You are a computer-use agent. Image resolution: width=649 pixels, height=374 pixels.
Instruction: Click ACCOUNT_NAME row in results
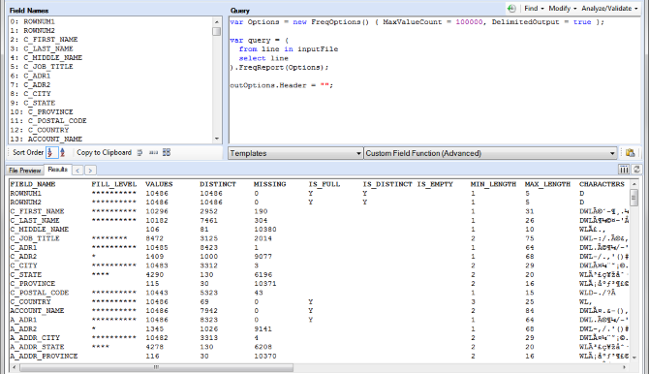[319, 311]
